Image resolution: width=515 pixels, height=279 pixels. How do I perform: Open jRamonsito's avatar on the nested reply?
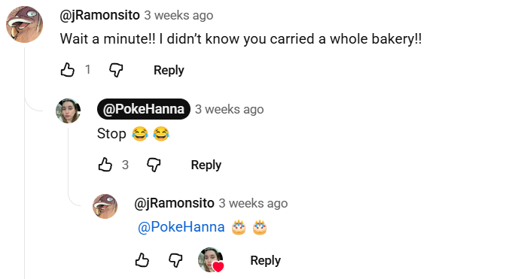point(105,206)
